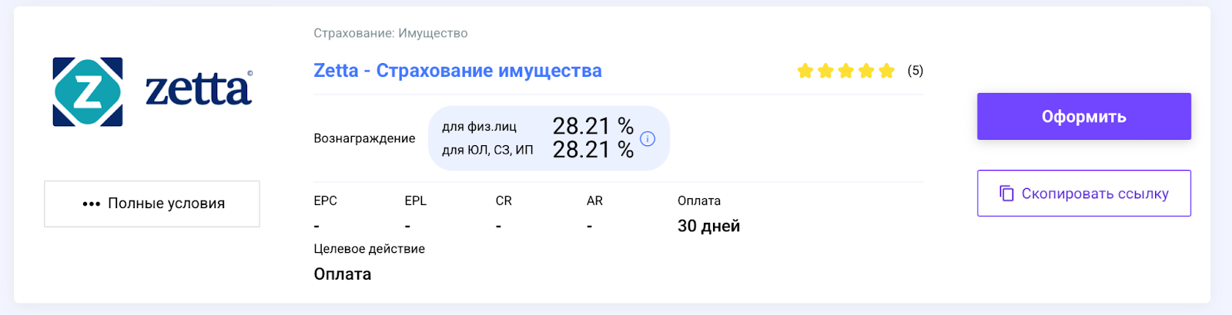
Task: Open Zetta - Страхование имущества link
Action: click(457, 71)
